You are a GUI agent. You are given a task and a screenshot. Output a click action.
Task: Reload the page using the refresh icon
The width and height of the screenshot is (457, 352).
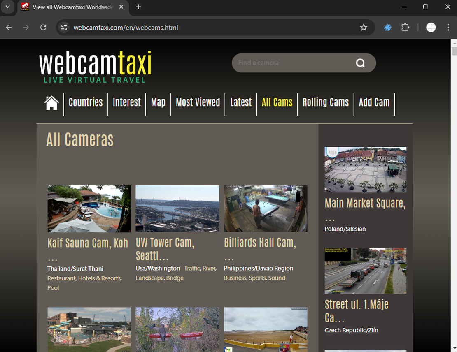coord(43,27)
